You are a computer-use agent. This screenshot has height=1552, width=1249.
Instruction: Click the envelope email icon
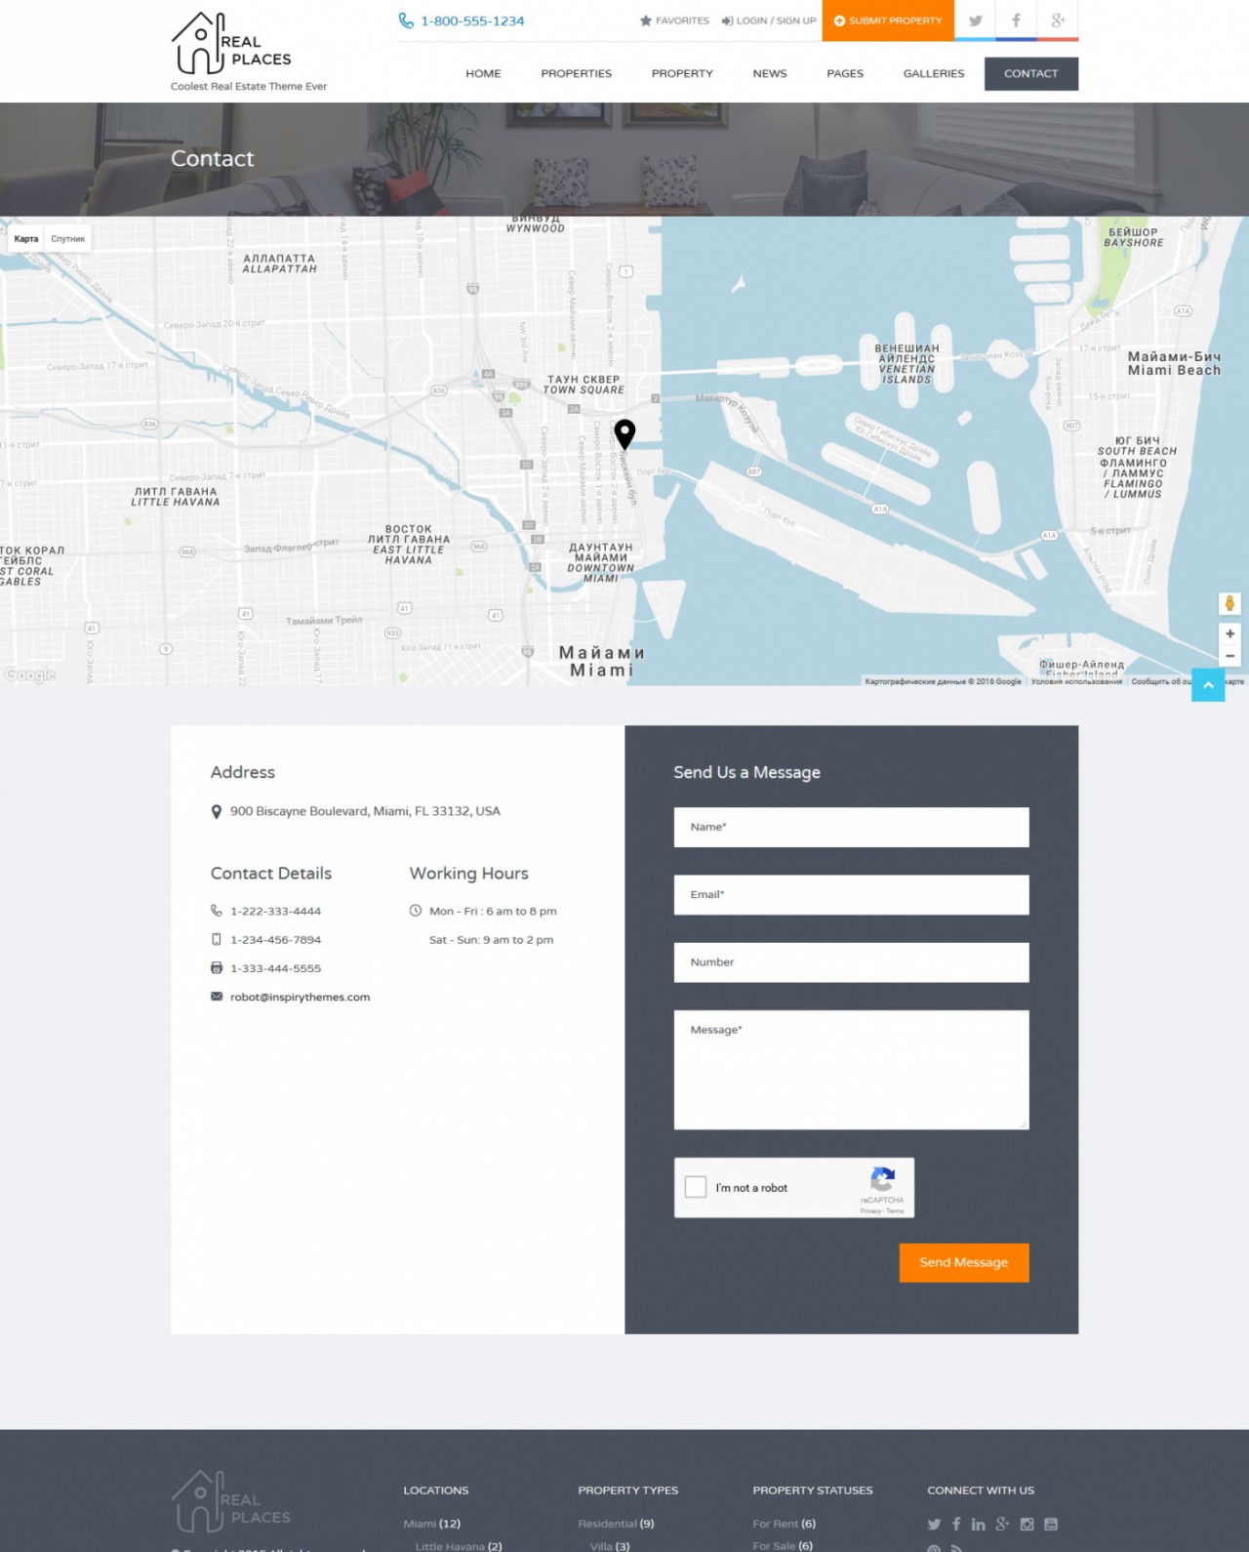(217, 997)
